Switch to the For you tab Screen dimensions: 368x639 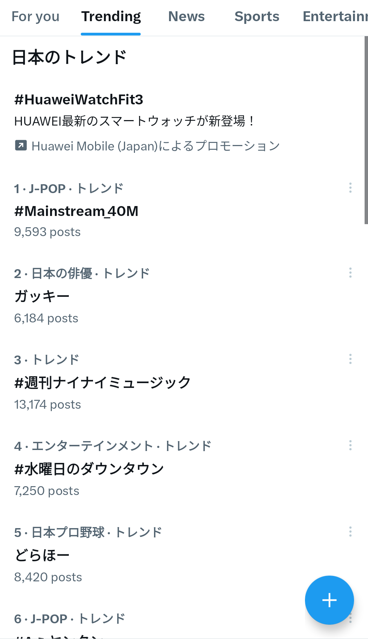click(35, 16)
